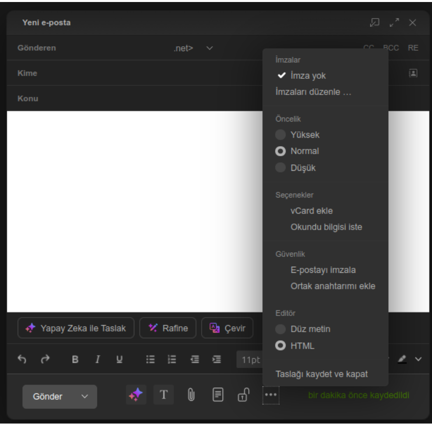The height and width of the screenshot is (424, 432).
Task: Open the Gönder button dropdown arrow
Action: pos(84,396)
